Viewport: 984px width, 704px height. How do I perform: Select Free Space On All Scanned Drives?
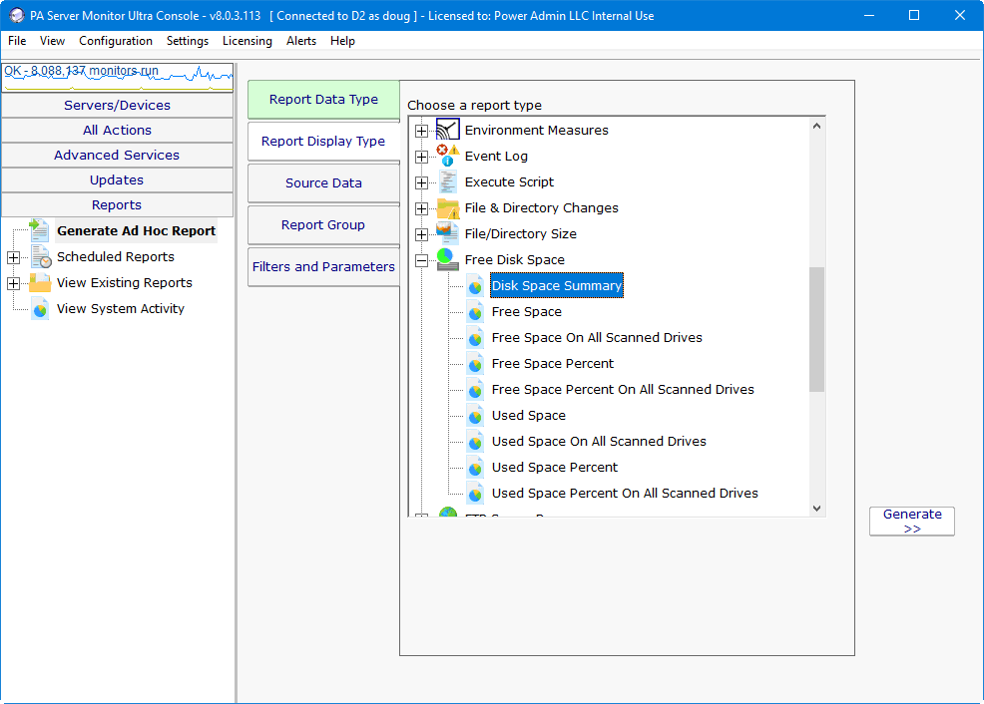597,338
